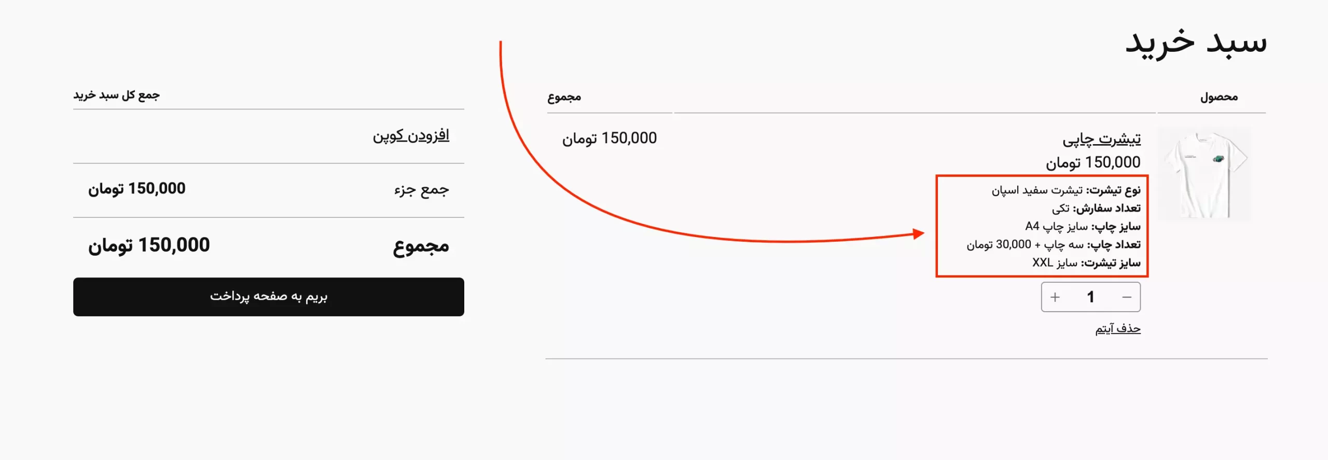Click the مجموع header in the product table

pyautogui.click(x=564, y=97)
